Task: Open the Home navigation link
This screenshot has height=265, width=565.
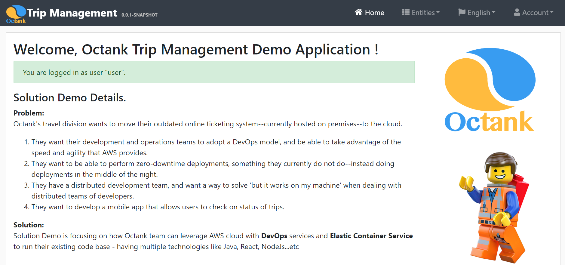Action: click(x=369, y=13)
